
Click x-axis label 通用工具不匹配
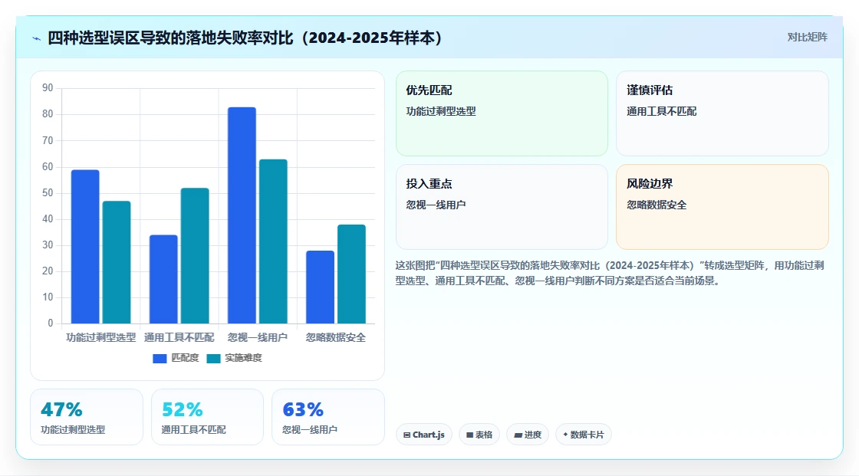coord(179,337)
